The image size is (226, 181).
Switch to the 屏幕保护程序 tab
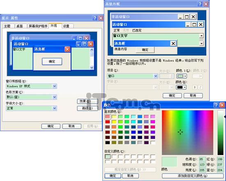tap(38, 26)
